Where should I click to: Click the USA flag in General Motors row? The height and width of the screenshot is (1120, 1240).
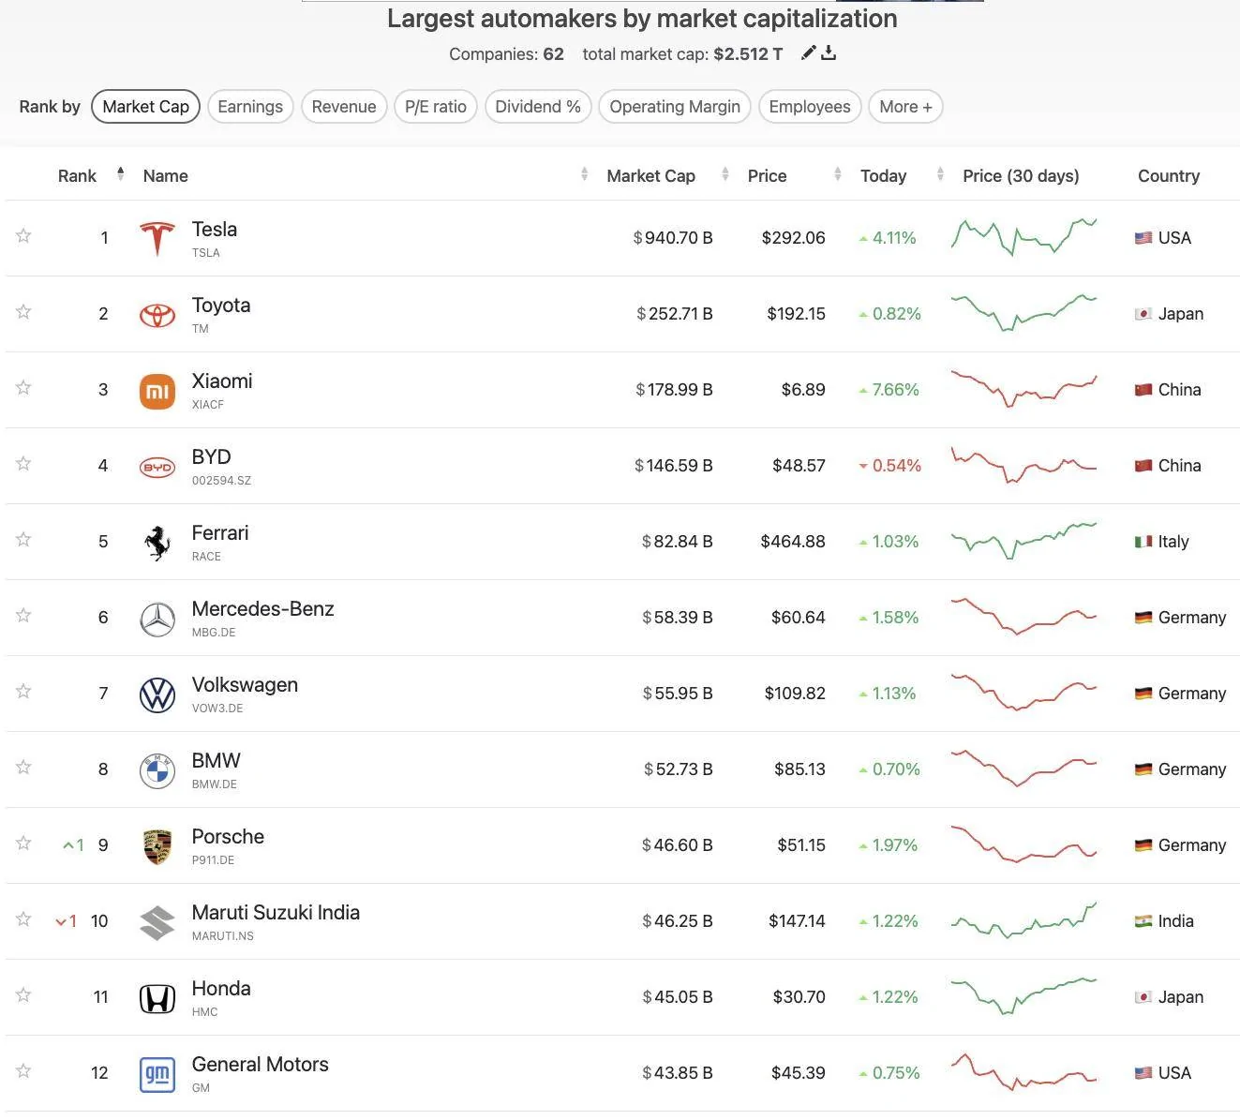click(1143, 1073)
